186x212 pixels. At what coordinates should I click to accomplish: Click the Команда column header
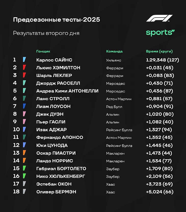114,51
